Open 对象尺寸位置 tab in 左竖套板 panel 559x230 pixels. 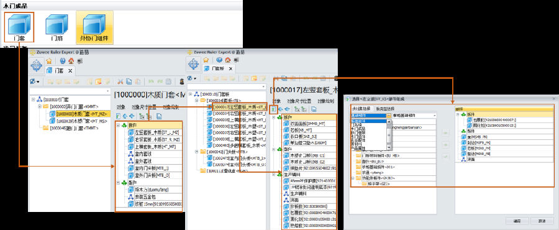[x=299, y=101]
